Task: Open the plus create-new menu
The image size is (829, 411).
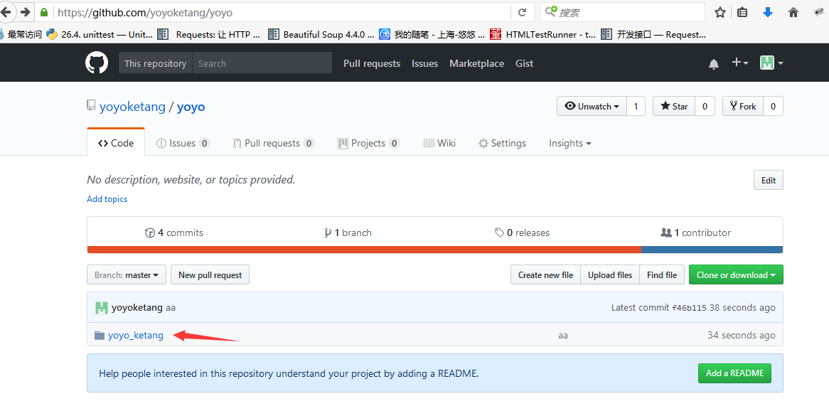Action: click(739, 63)
